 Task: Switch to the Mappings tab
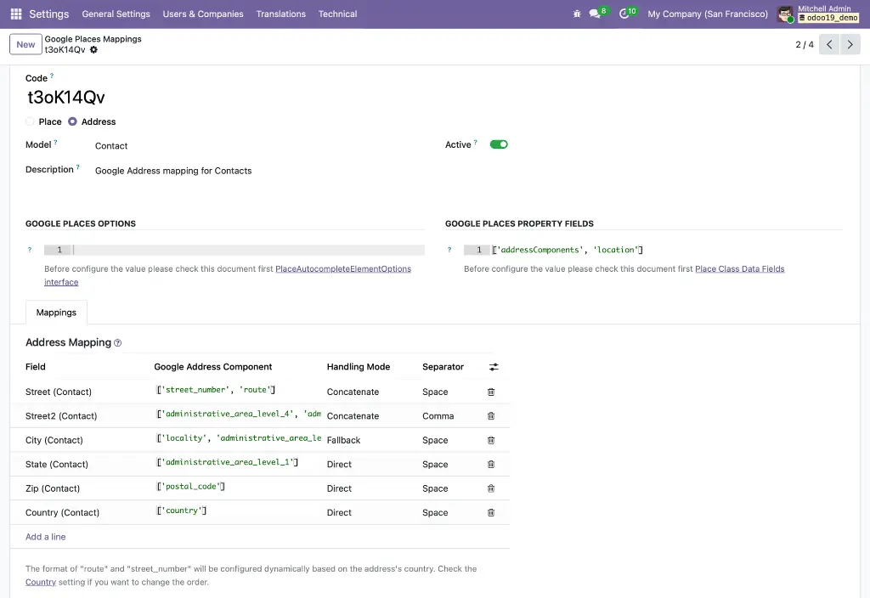(x=56, y=313)
